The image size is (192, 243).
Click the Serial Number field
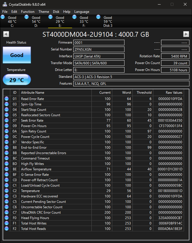pos(99,50)
